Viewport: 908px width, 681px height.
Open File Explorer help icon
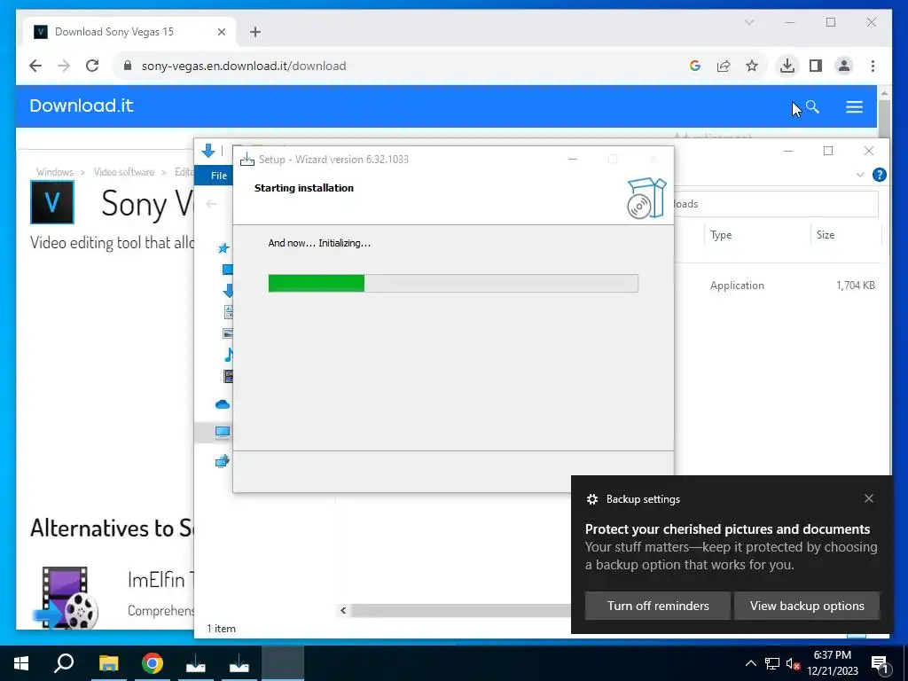[879, 175]
